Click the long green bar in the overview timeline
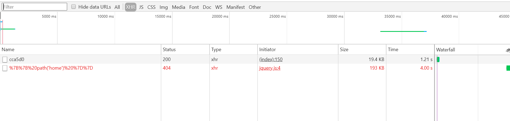 tap(403, 31)
